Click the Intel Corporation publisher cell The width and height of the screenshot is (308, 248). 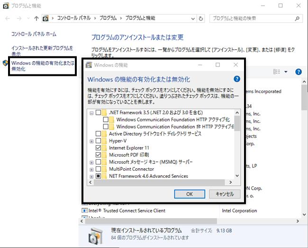coord(239,211)
